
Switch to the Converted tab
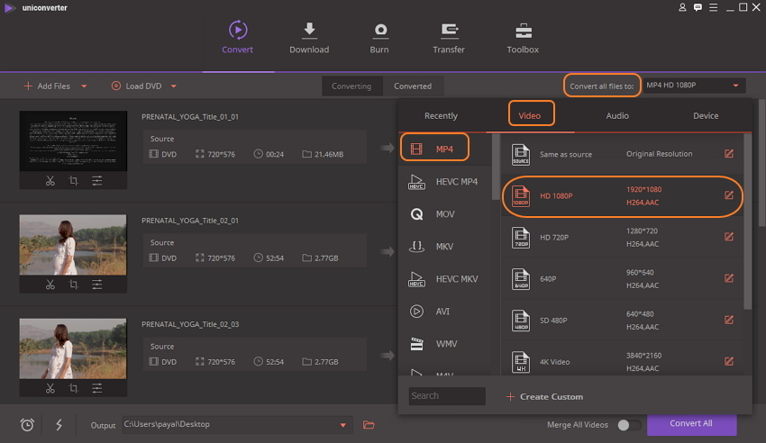(x=413, y=86)
